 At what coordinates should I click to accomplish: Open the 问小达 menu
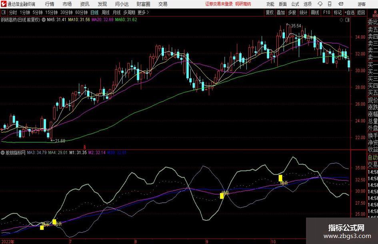point(122,4)
